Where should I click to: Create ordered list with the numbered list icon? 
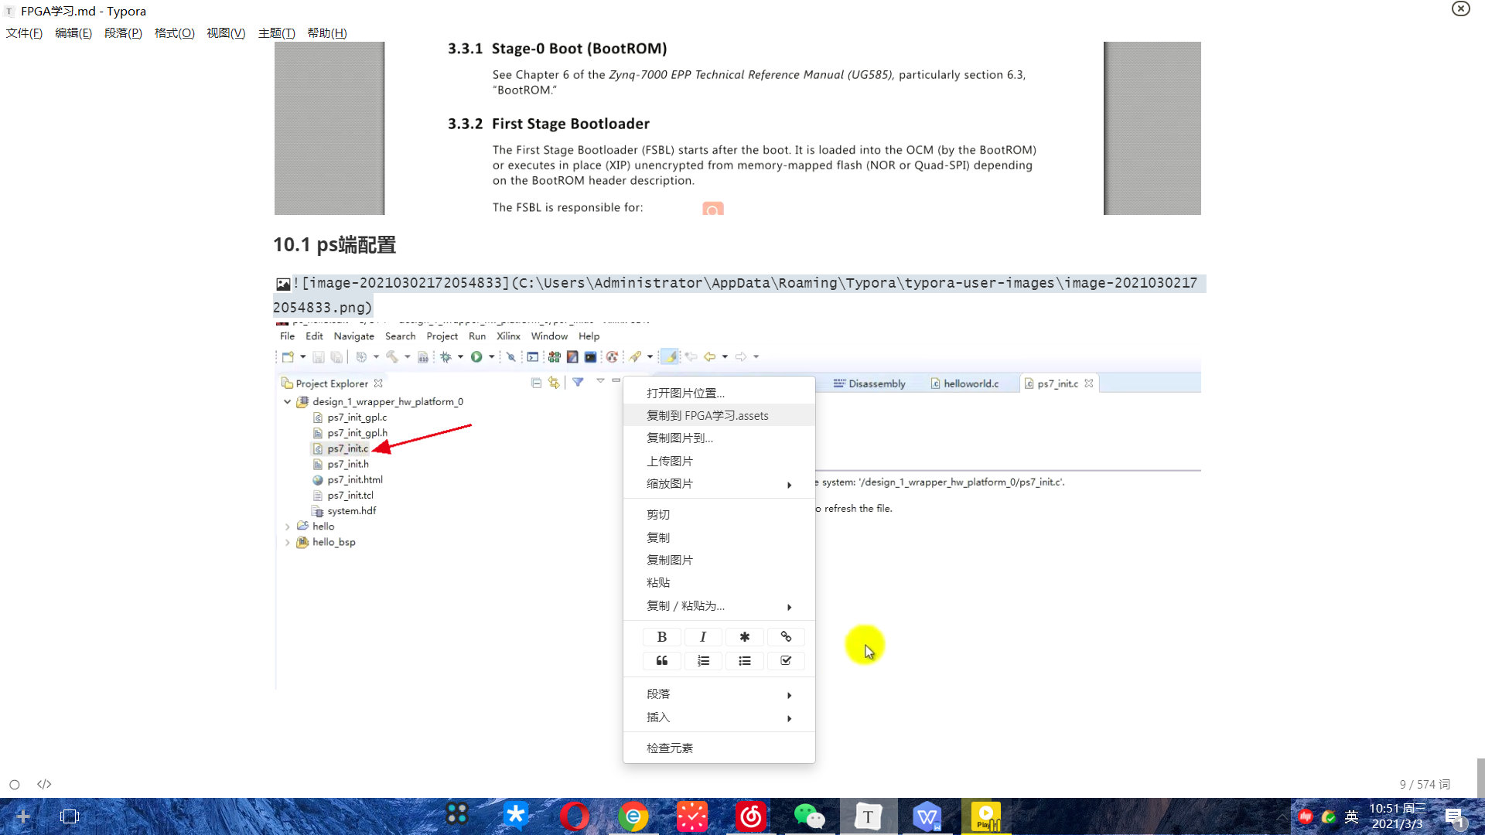(703, 661)
